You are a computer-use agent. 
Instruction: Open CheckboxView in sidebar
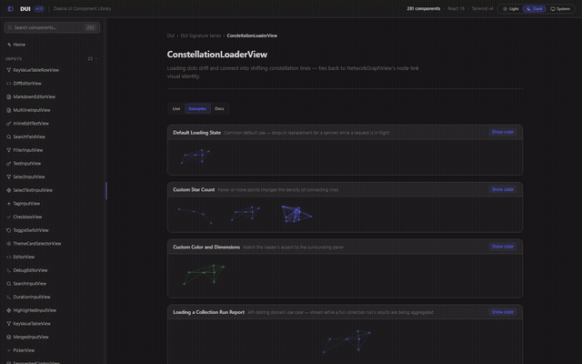coord(52,217)
